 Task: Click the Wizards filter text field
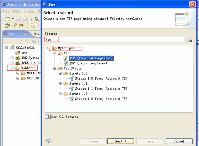click(x=115, y=39)
